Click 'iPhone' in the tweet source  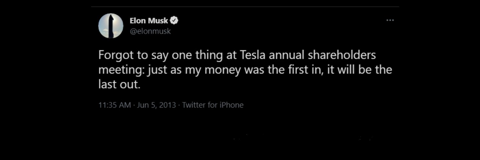[x=231, y=105]
